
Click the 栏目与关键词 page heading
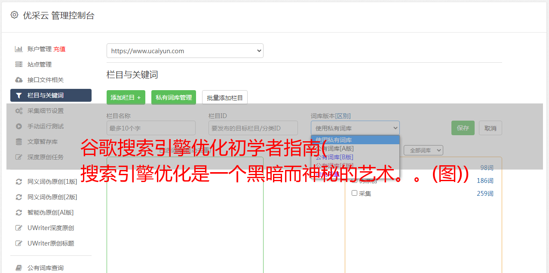coord(132,75)
